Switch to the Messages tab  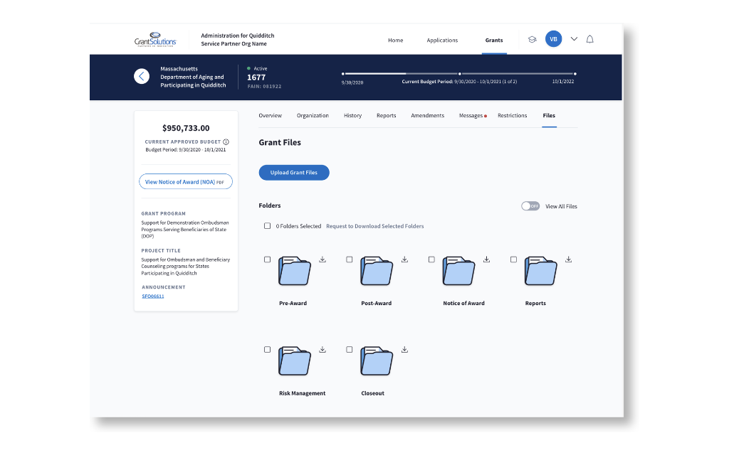tap(471, 116)
